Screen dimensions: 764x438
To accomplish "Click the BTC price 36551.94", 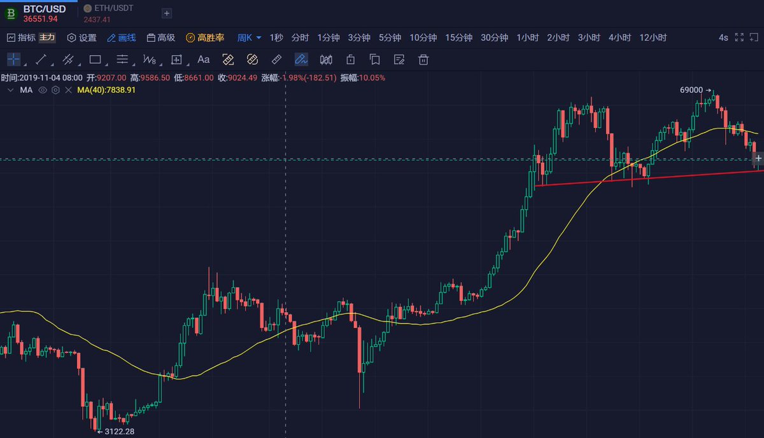I will point(41,19).
